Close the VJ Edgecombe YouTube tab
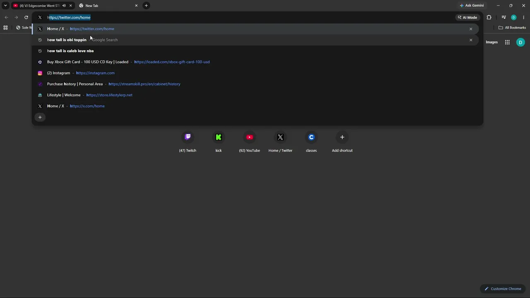The image size is (530, 298). pos(71,6)
